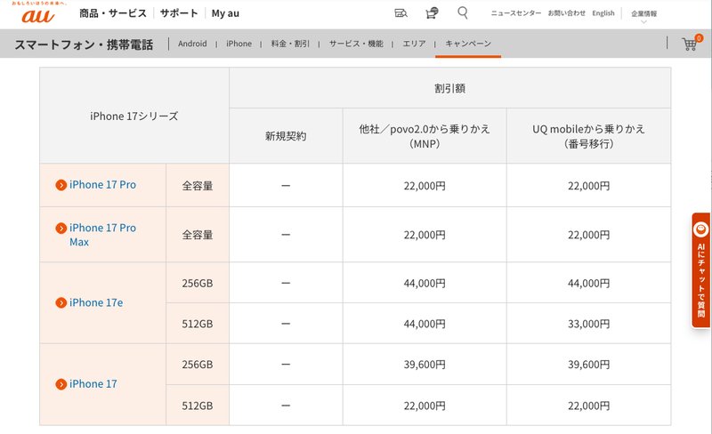Click the 新規契約 column header
712x434 pixels.
pos(286,136)
